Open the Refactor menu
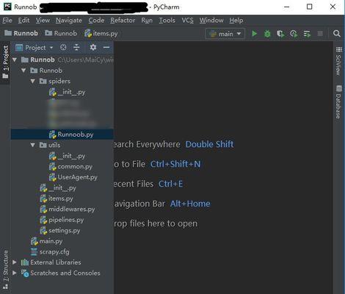The width and height of the screenshot is (345, 294). point(123,21)
